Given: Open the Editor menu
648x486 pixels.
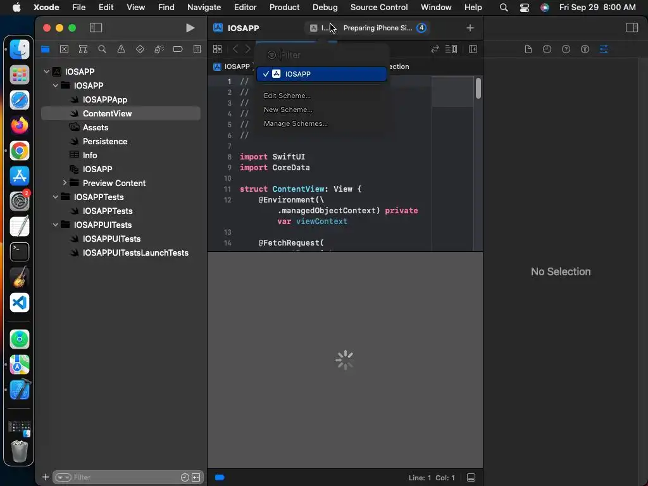Looking at the screenshot, I should 245,7.
